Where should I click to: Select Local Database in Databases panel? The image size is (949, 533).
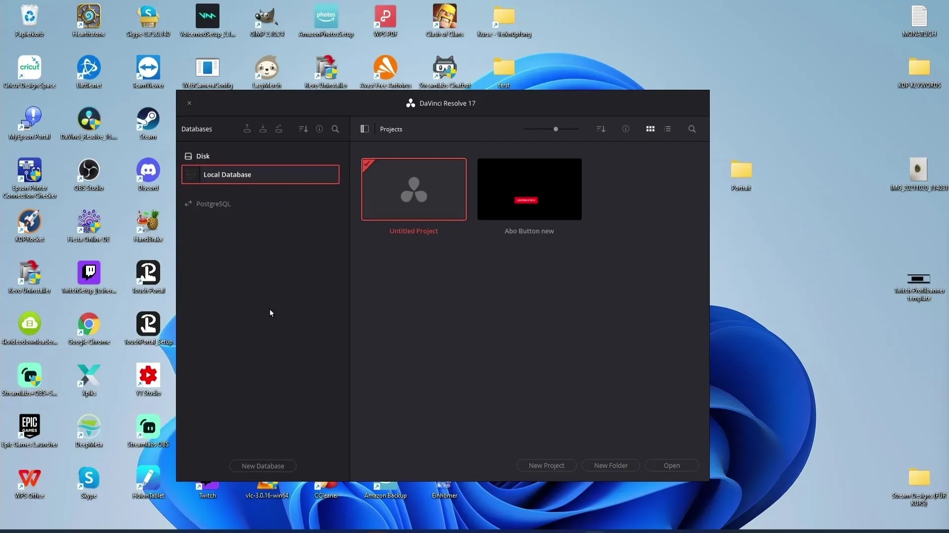[x=260, y=174]
